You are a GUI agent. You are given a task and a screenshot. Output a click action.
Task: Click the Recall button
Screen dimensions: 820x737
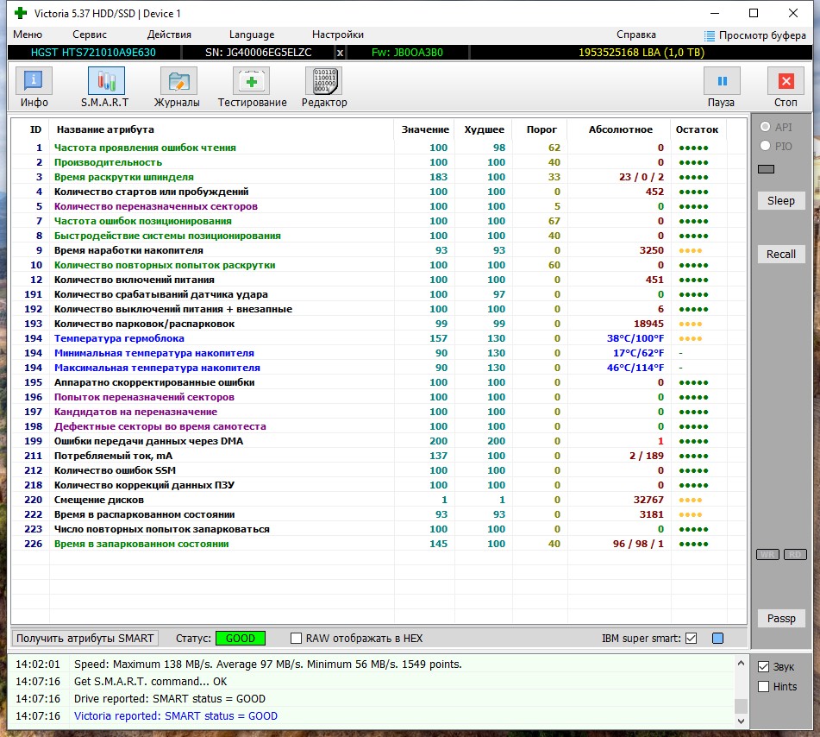tap(781, 254)
